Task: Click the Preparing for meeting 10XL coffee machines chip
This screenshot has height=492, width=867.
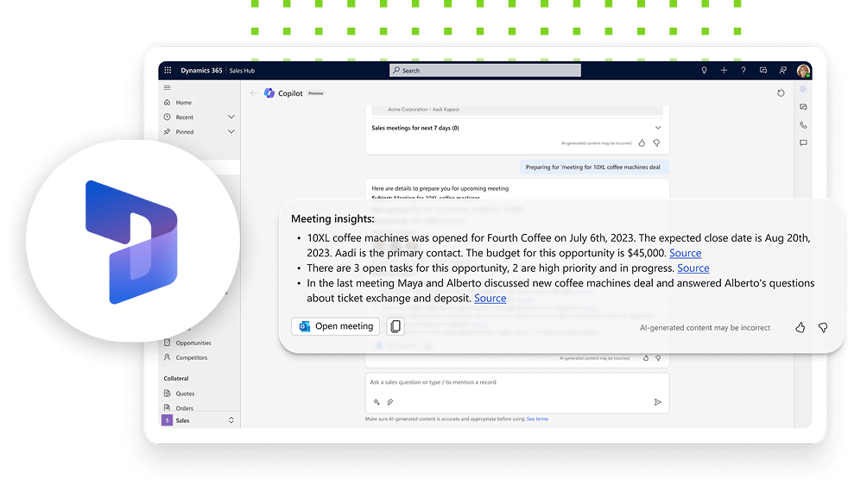Action: [x=593, y=167]
